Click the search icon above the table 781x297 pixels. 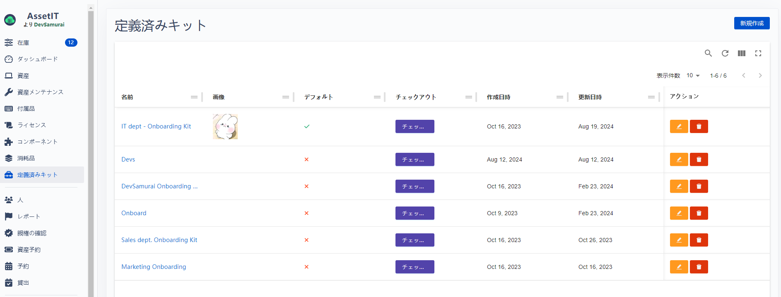[708, 53]
